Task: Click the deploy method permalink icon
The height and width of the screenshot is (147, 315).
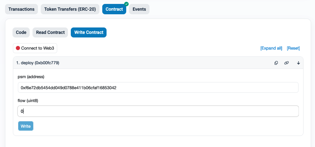Action: [286, 63]
